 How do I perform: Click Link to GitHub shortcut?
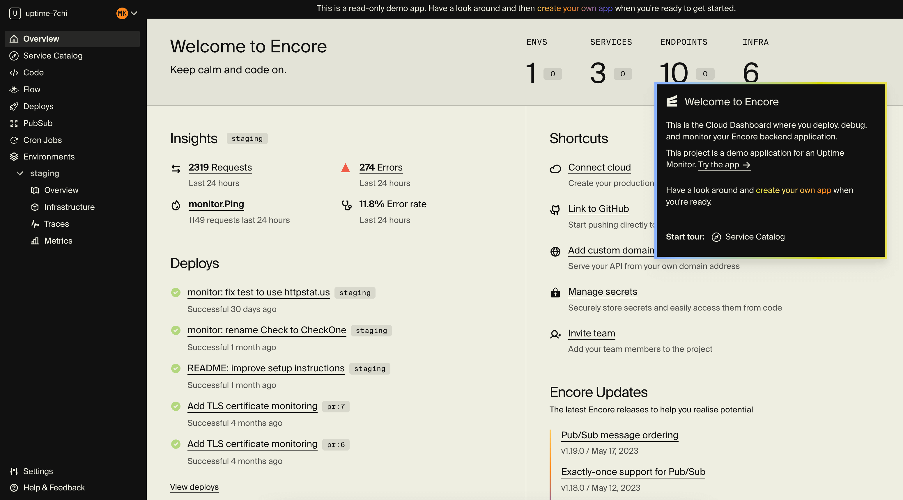click(599, 209)
